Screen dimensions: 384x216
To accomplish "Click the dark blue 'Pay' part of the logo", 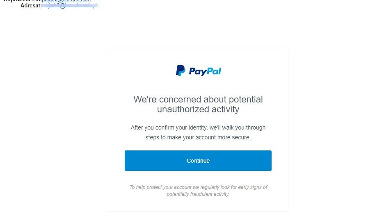I will (198, 71).
